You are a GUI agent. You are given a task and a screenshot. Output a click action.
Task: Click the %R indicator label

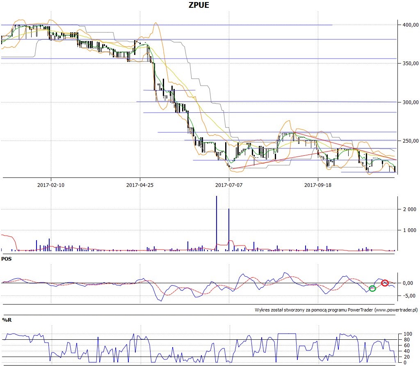pyautogui.click(x=7, y=320)
